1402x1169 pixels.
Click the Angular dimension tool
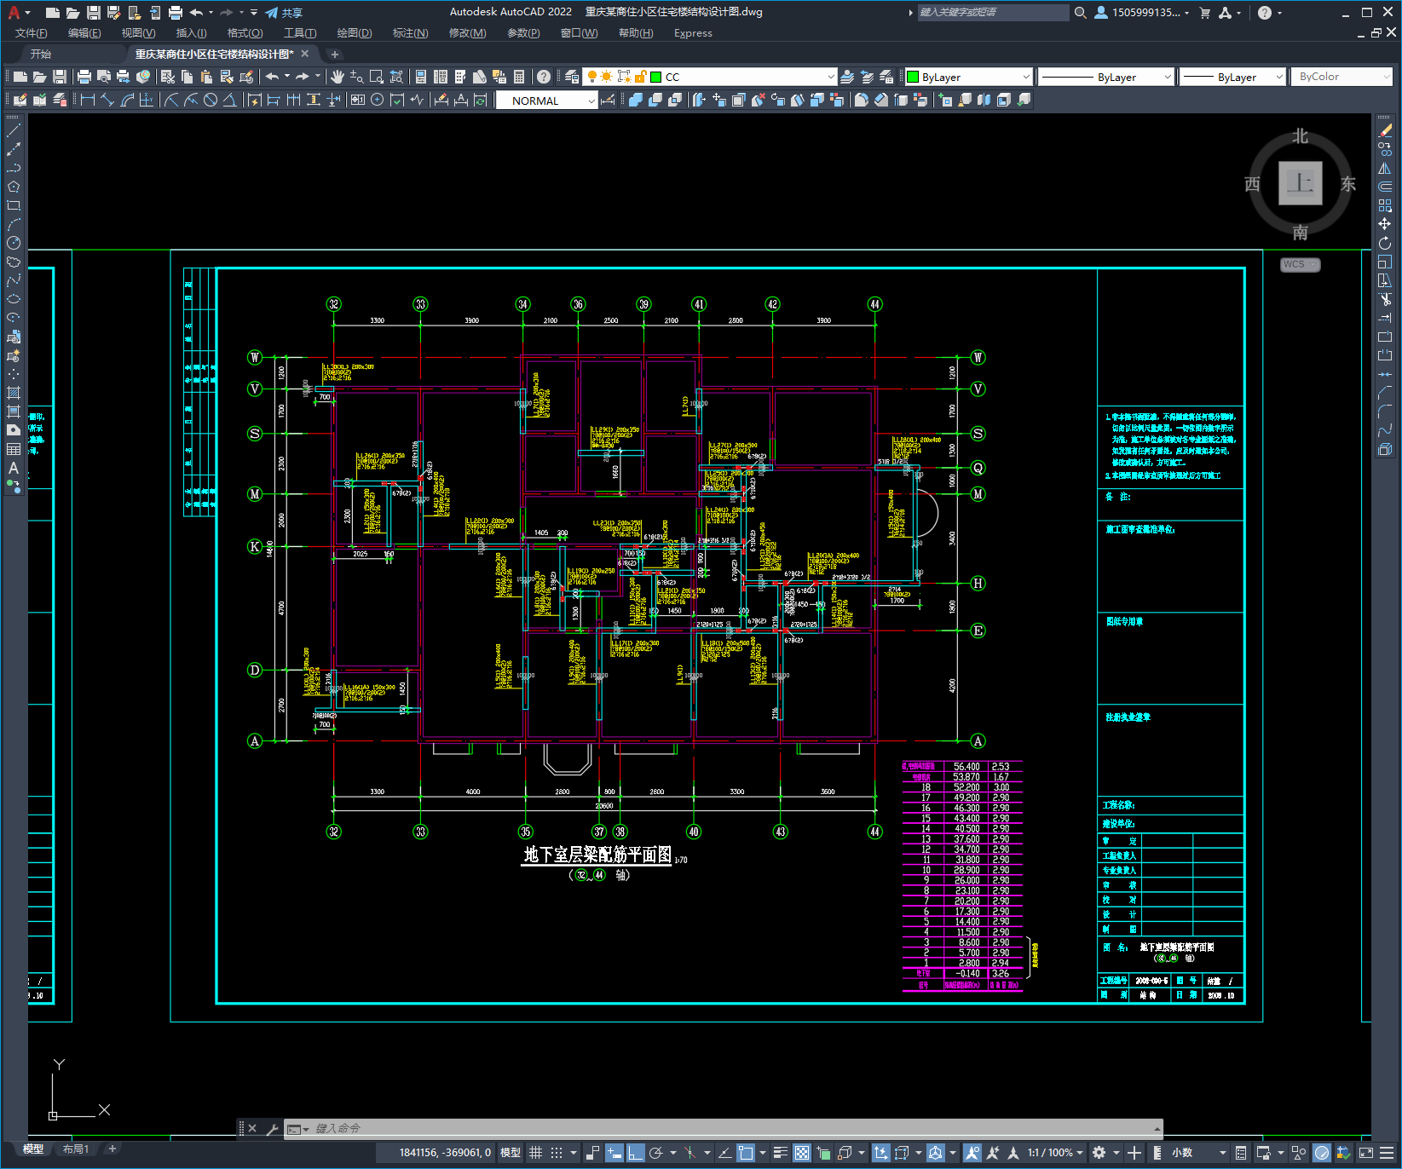coord(230,100)
